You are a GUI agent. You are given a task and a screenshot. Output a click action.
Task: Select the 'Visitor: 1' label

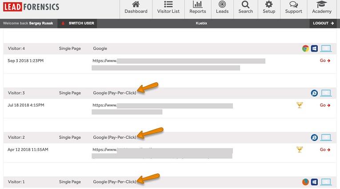pos(16,182)
